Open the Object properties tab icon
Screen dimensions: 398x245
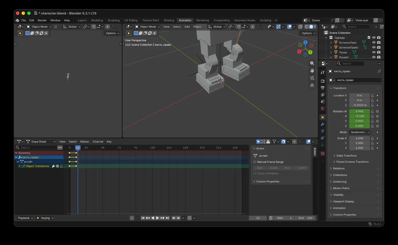[x=322, y=117]
